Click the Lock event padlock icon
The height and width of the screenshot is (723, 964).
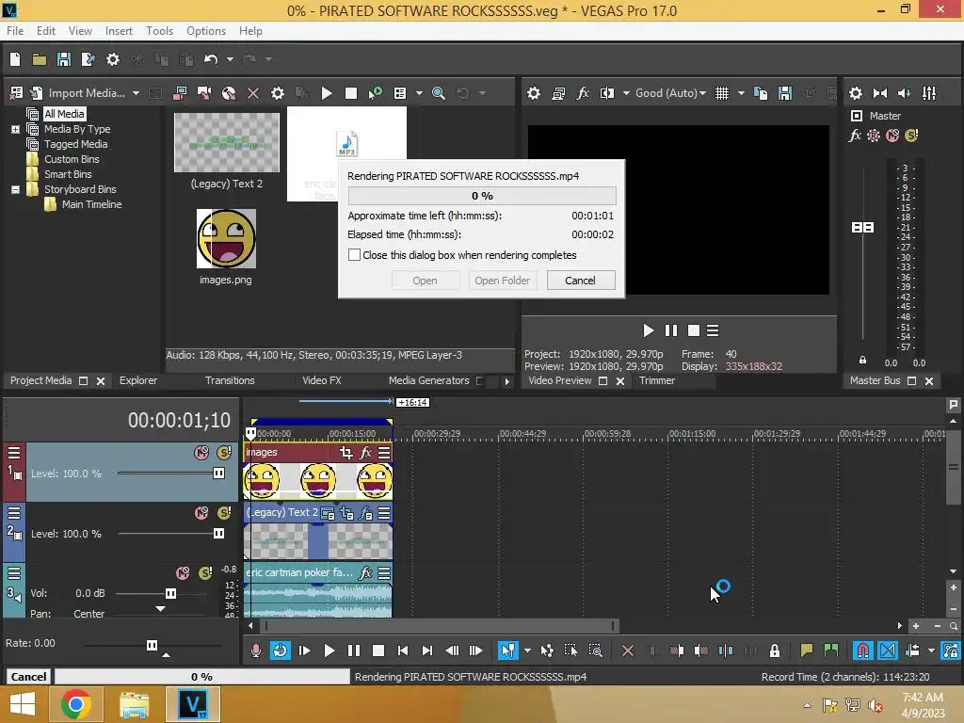[775, 651]
